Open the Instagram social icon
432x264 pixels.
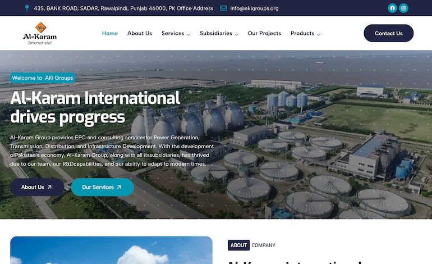(x=403, y=8)
